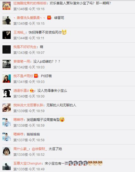Click the first husky emoji in 至尊大宝Chenglun's comment
This screenshot has width=135, height=172.
70,163
